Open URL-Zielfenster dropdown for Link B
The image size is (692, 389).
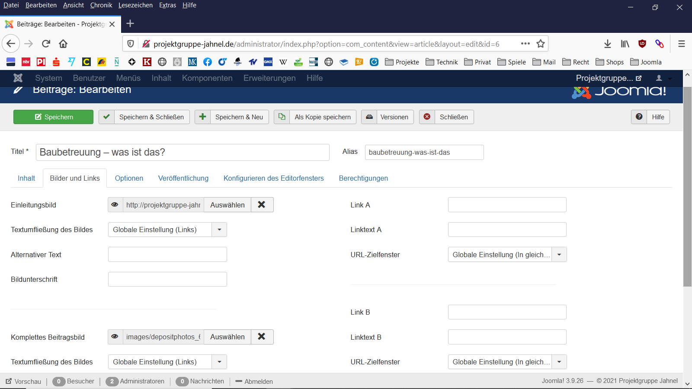(559, 362)
